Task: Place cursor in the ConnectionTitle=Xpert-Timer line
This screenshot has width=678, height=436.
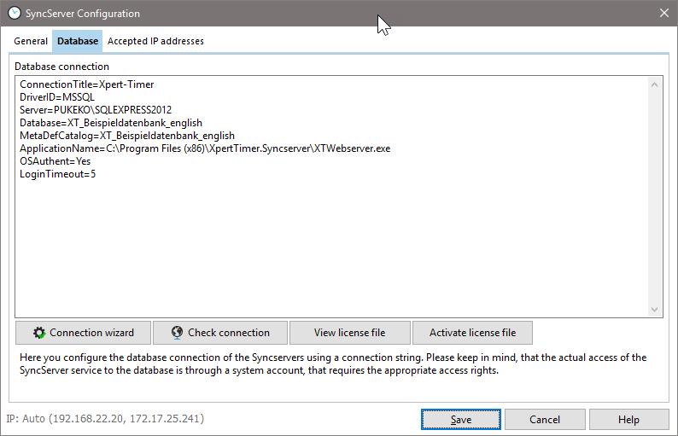Action: coord(86,85)
